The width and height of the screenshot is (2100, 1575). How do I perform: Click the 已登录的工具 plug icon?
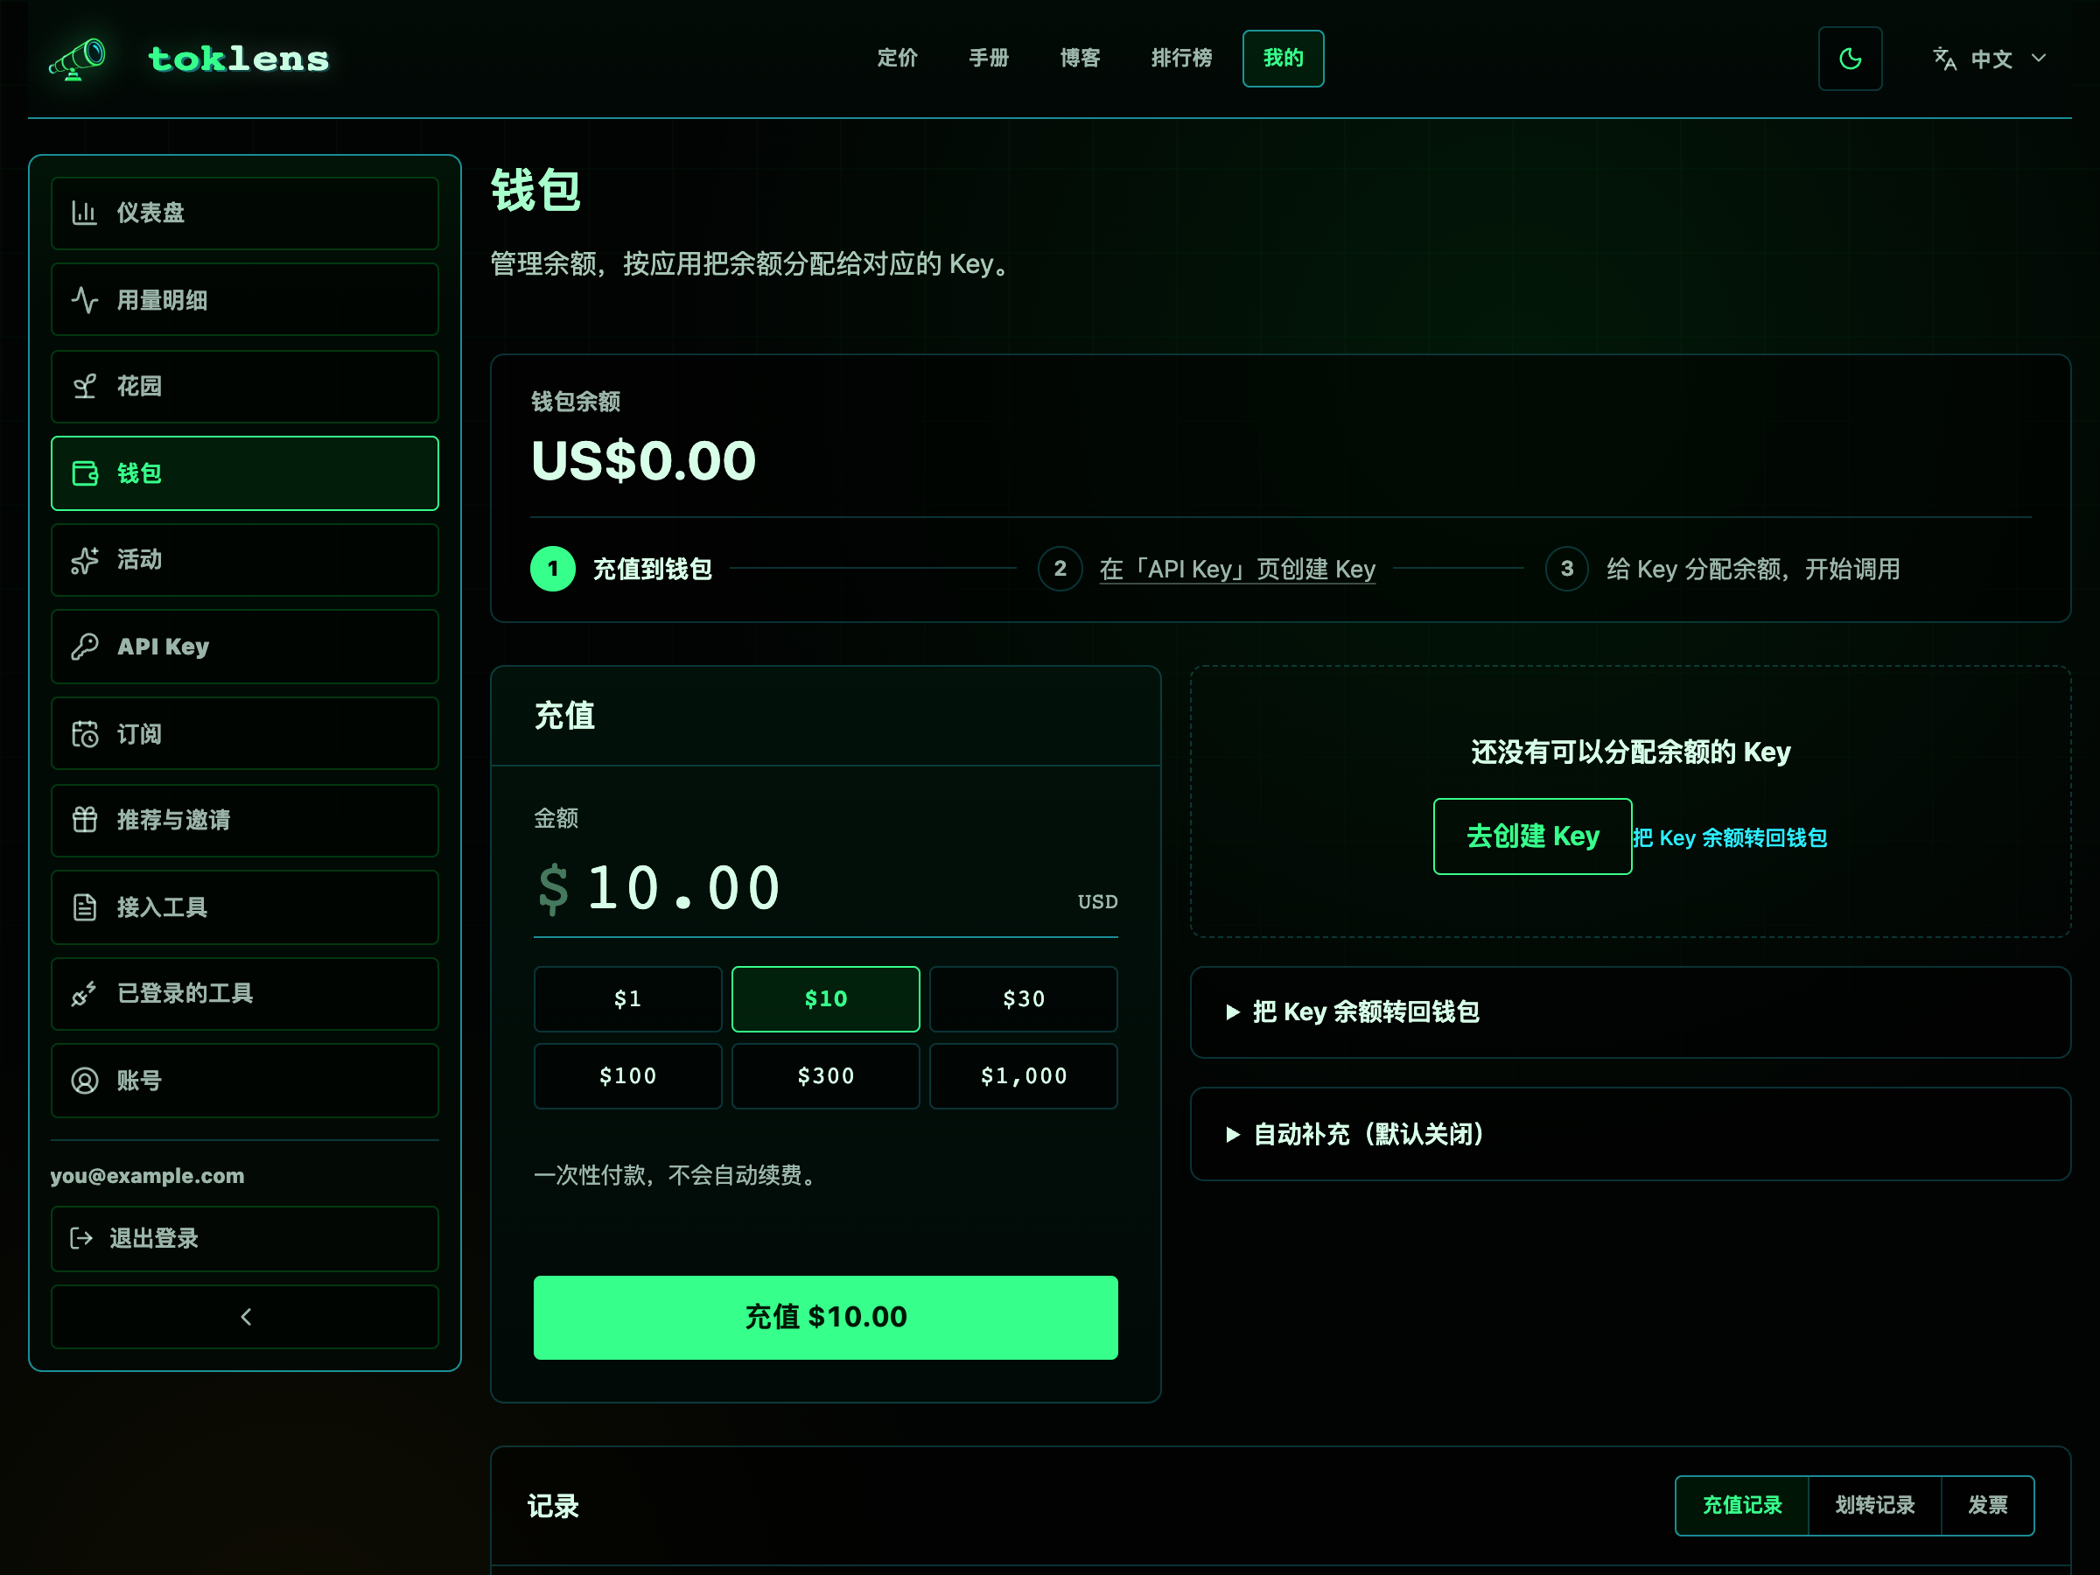[x=85, y=994]
